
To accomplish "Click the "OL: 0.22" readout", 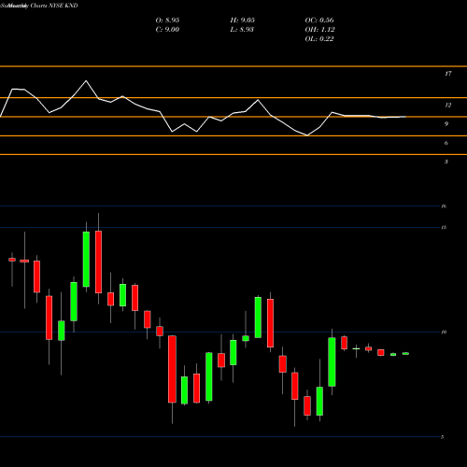I will coord(319,38).
